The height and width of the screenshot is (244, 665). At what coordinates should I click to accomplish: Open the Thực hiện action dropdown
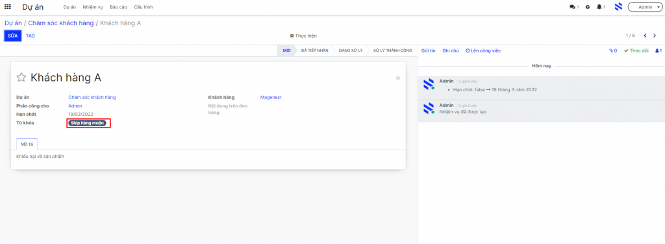click(x=303, y=36)
